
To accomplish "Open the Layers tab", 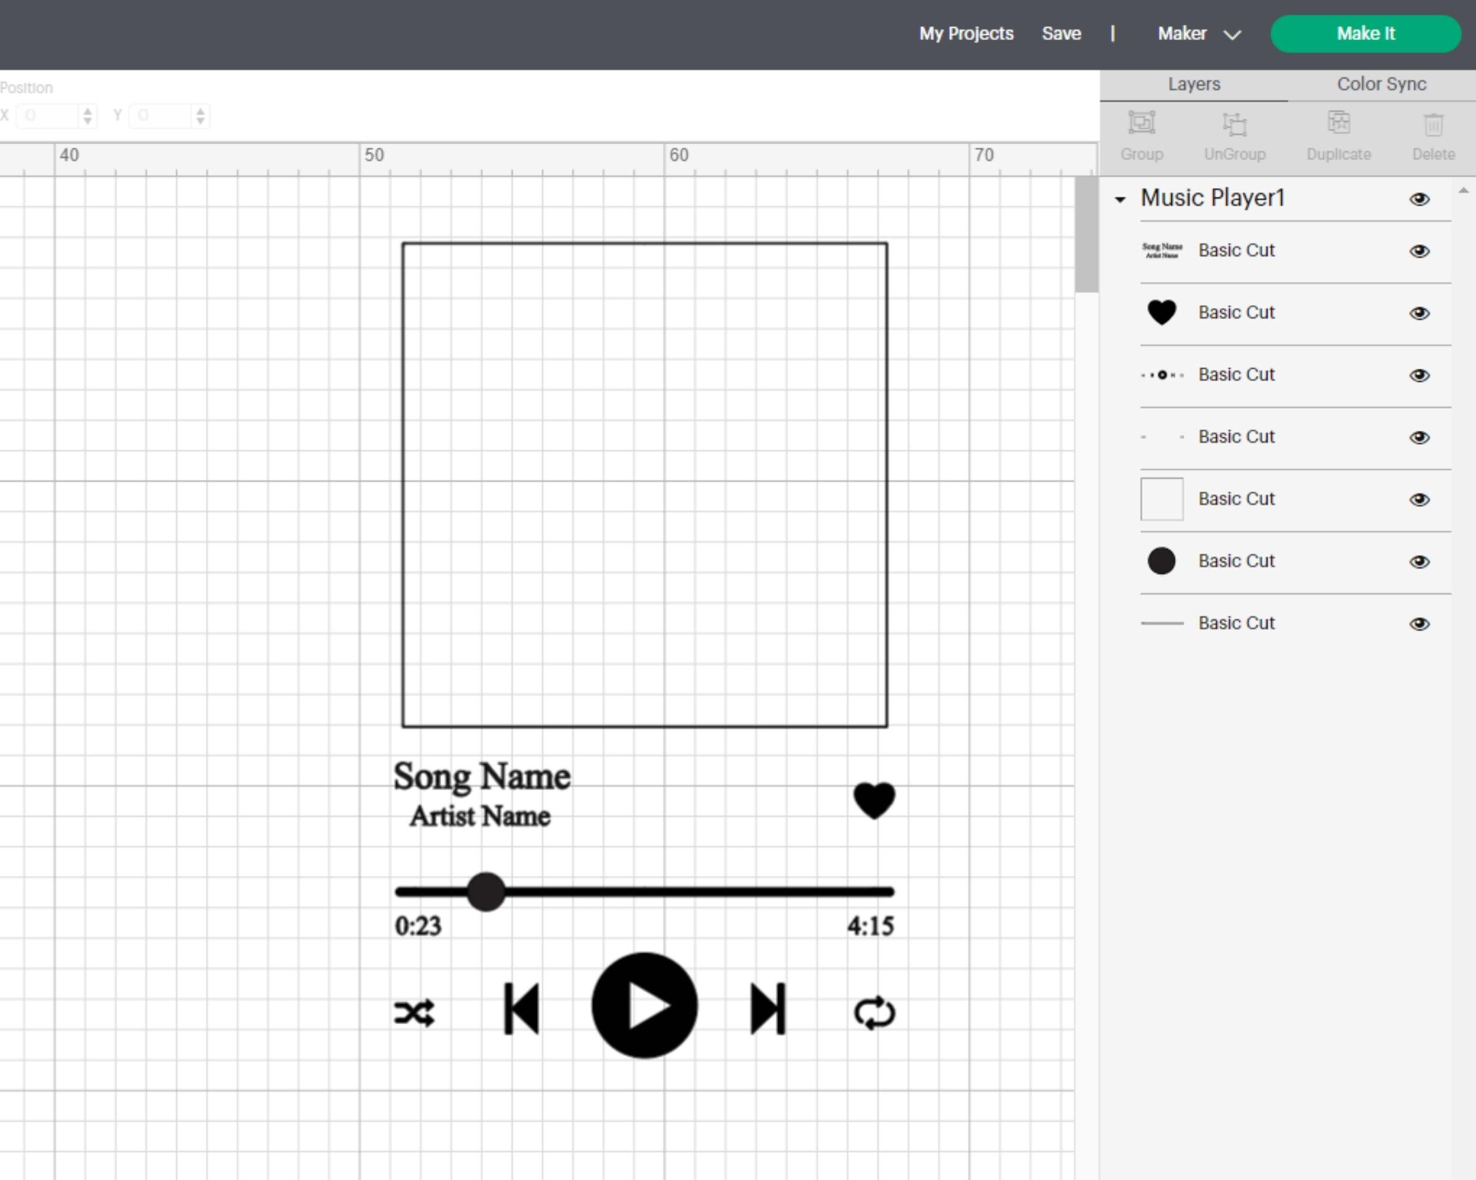I will pos(1194,84).
